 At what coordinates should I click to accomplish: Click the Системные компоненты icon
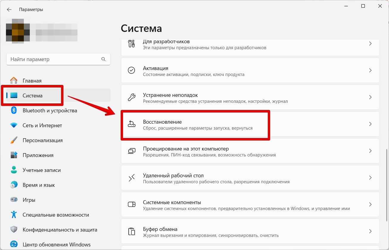tap(131, 204)
